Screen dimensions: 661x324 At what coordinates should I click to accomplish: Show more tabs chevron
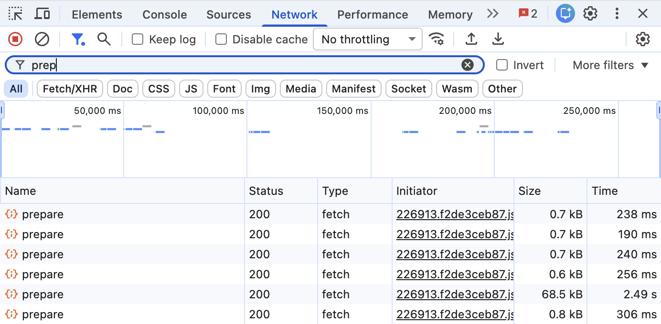click(493, 14)
